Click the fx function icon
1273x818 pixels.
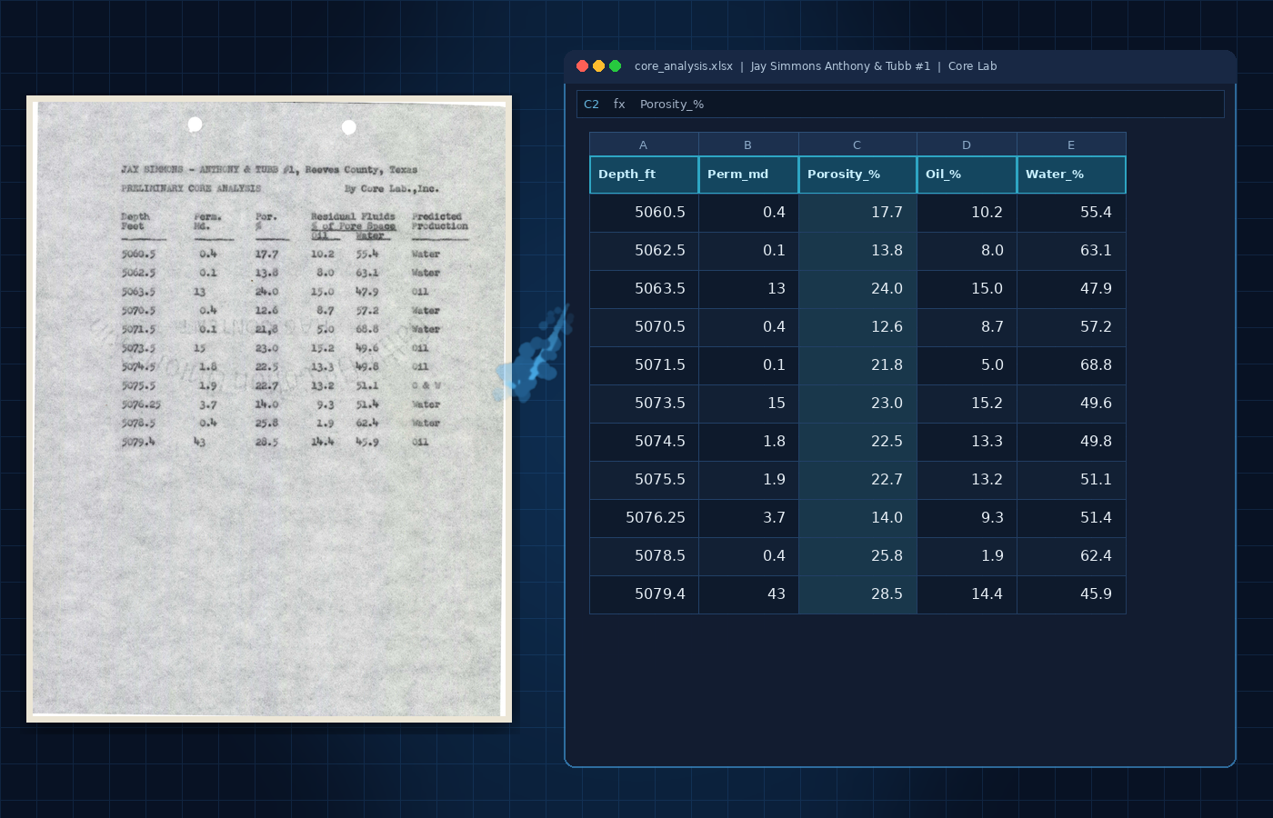point(619,104)
